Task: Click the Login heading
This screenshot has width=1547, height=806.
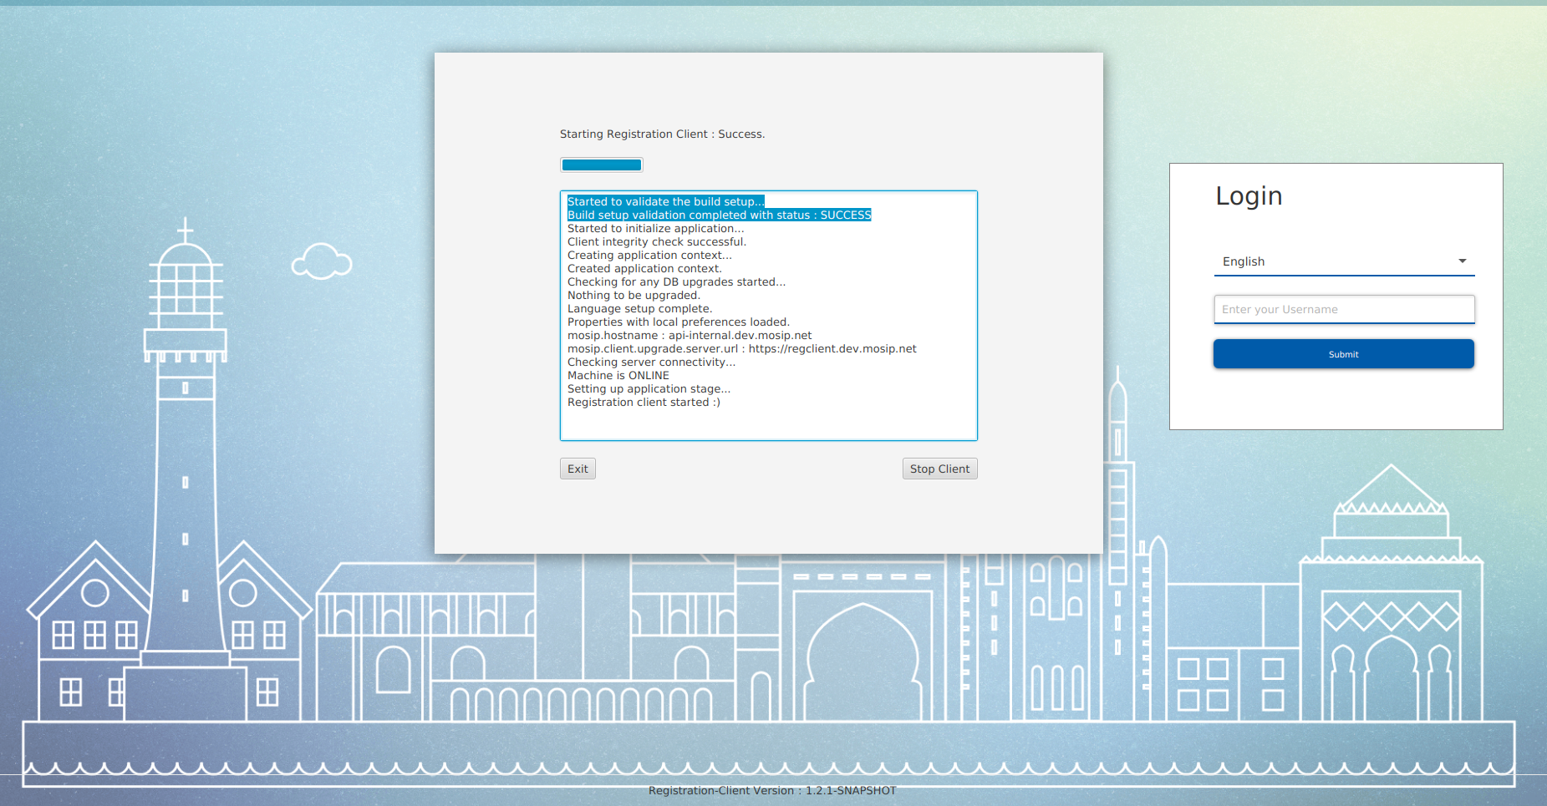Action: [1249, 196]
